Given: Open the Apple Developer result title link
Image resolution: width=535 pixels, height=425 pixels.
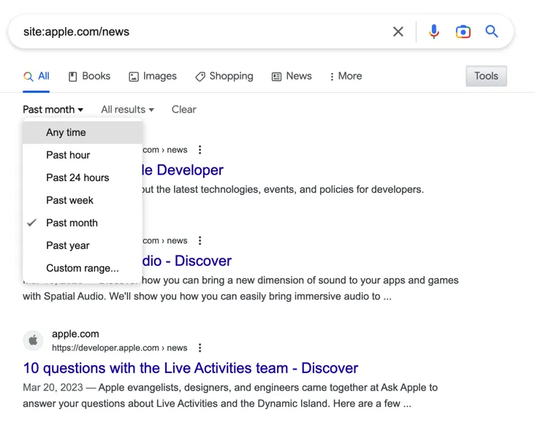Looking at the screenshot, I should click(183, 169).
